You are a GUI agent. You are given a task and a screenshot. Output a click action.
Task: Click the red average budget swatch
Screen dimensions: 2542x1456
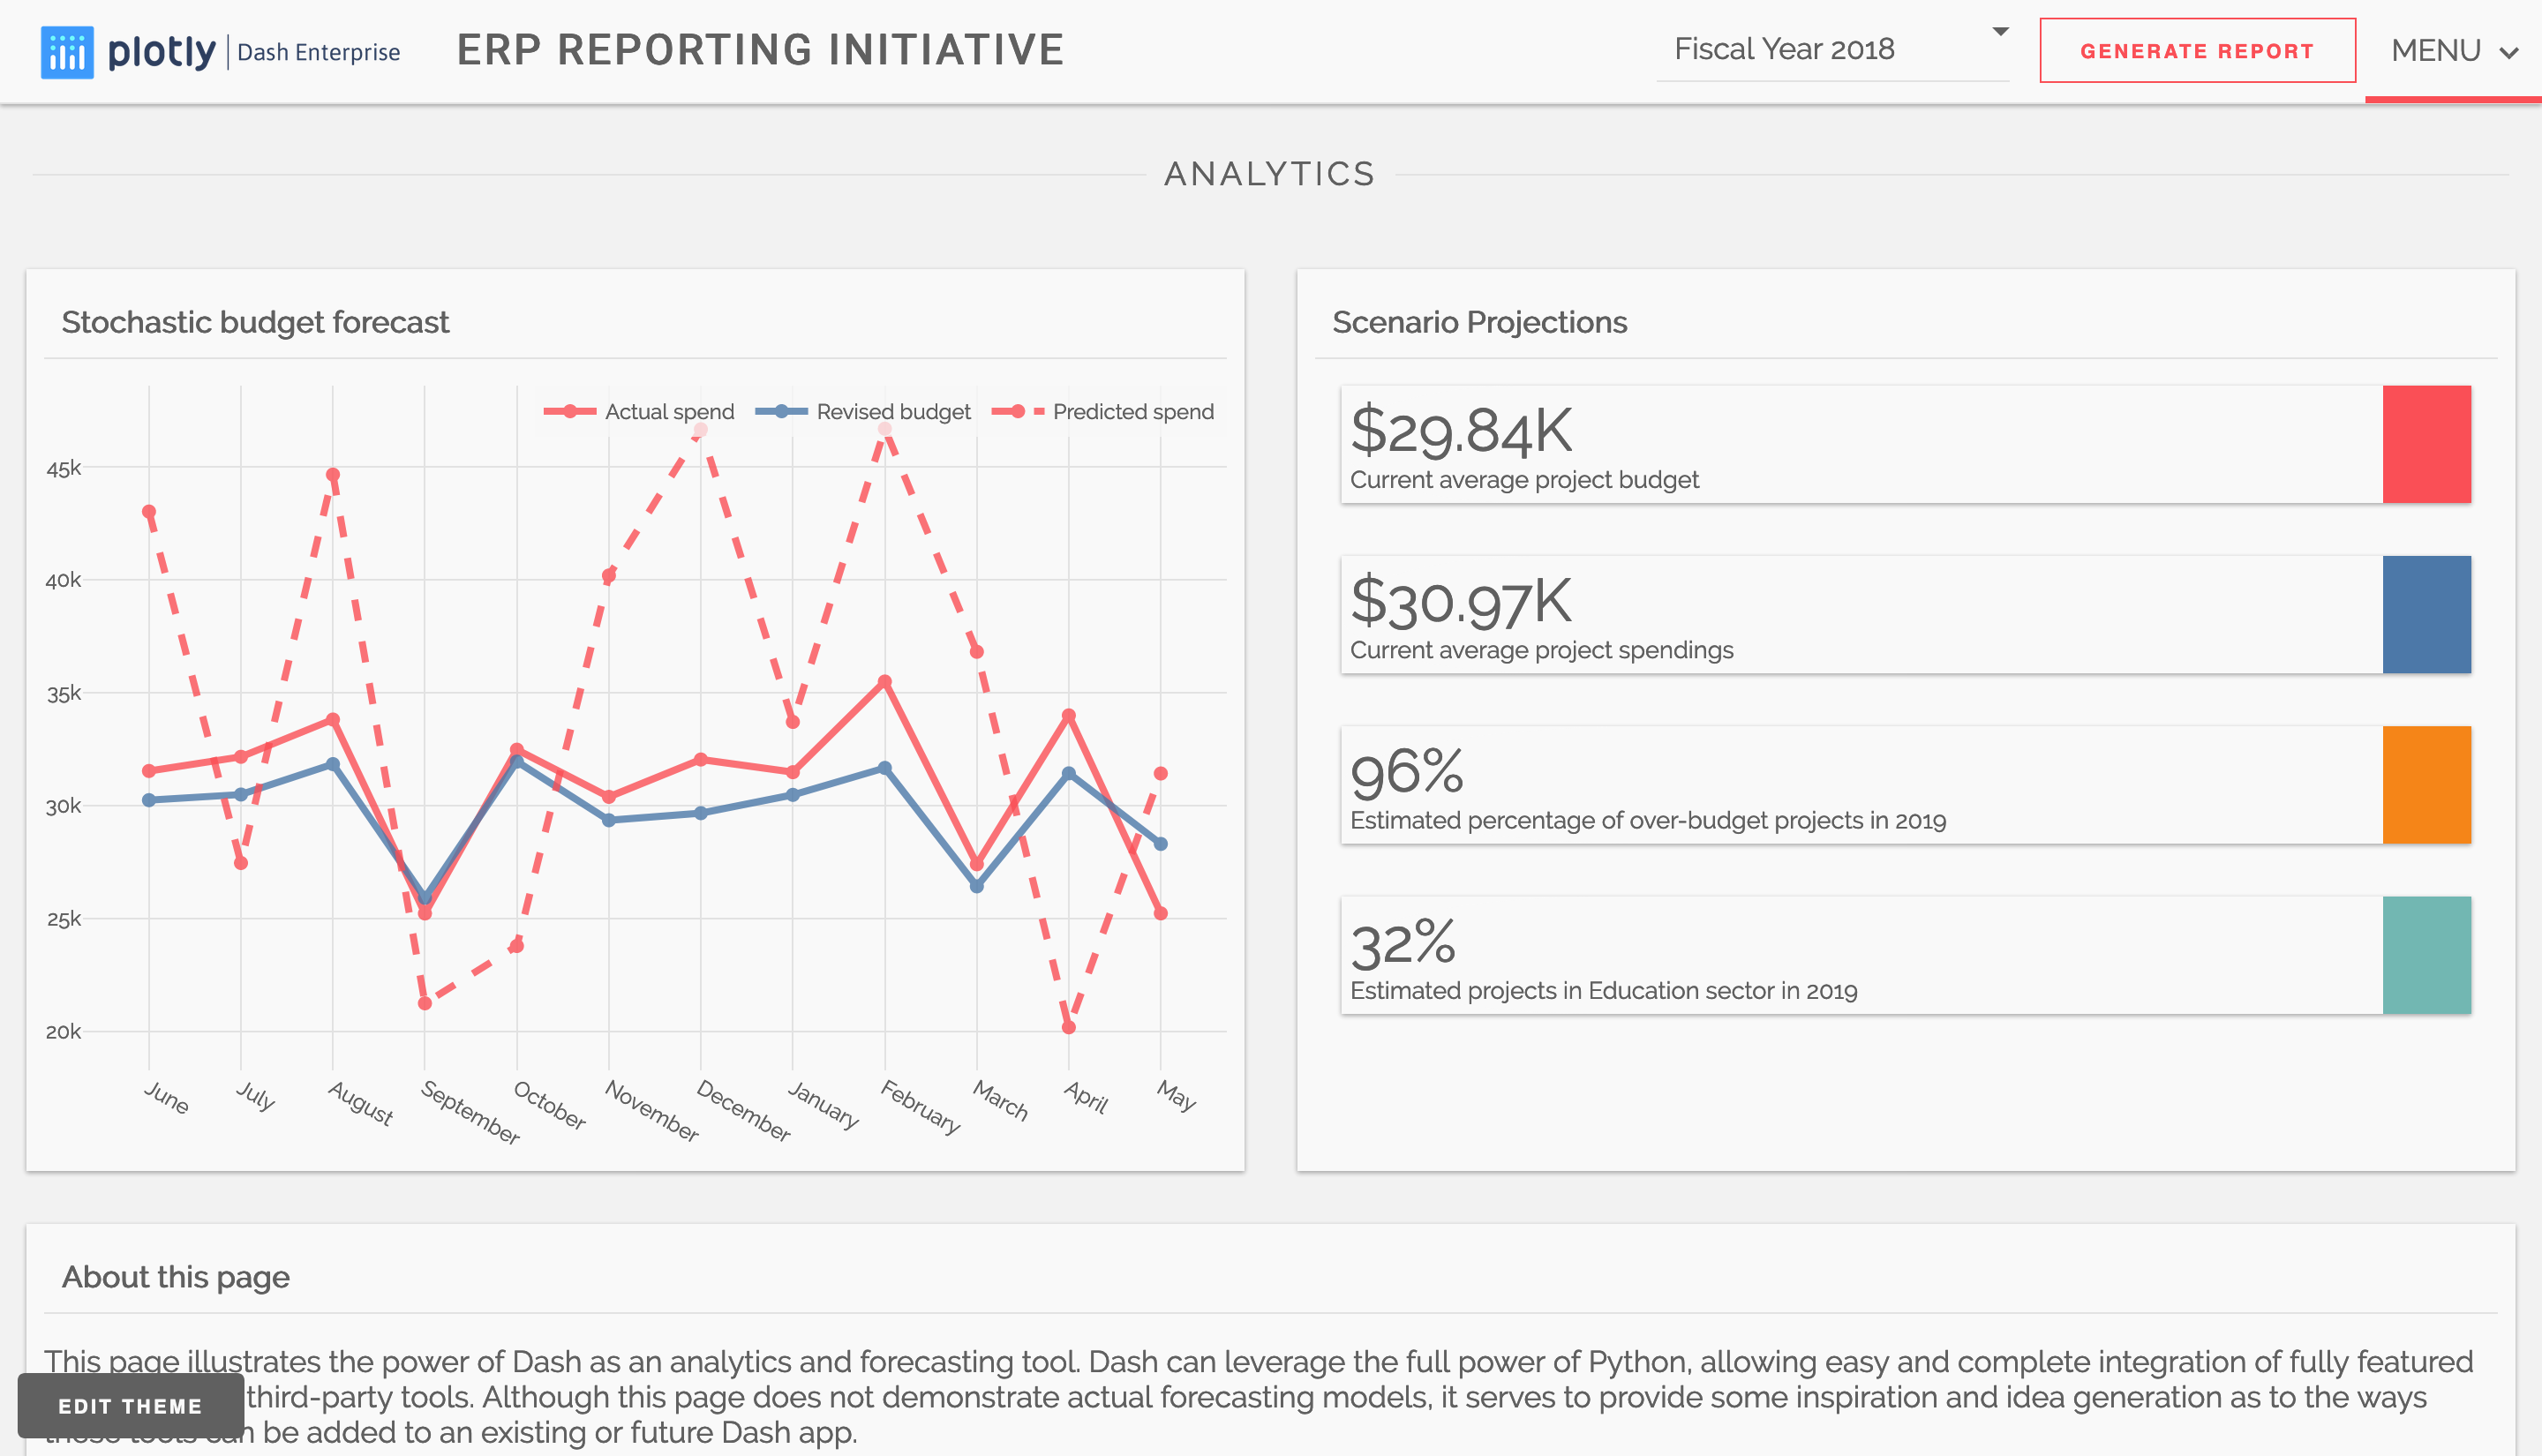pos(2426,444)
